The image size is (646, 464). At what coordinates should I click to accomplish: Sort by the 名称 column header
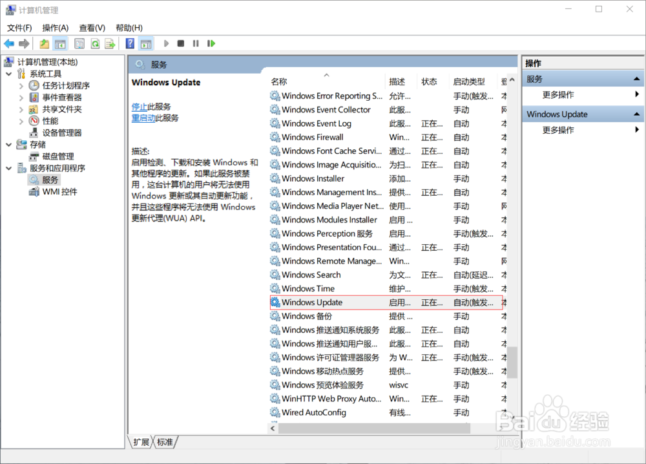click(x=327, y=81)
